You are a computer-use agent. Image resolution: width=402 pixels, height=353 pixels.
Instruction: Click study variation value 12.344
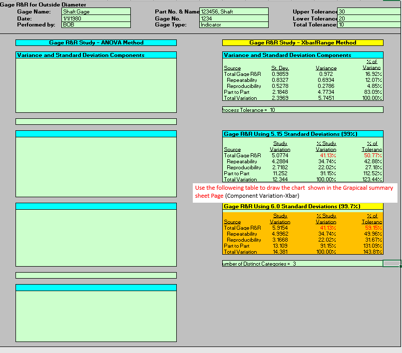[280, 179]
